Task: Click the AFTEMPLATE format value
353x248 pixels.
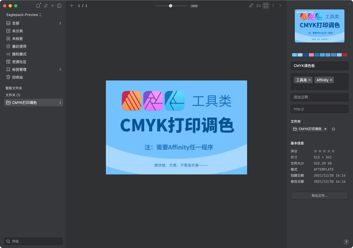Action: (324, 169)
